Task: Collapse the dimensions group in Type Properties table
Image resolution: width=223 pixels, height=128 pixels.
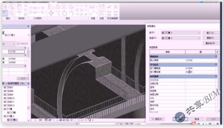Action: click(x=216, y=65)
